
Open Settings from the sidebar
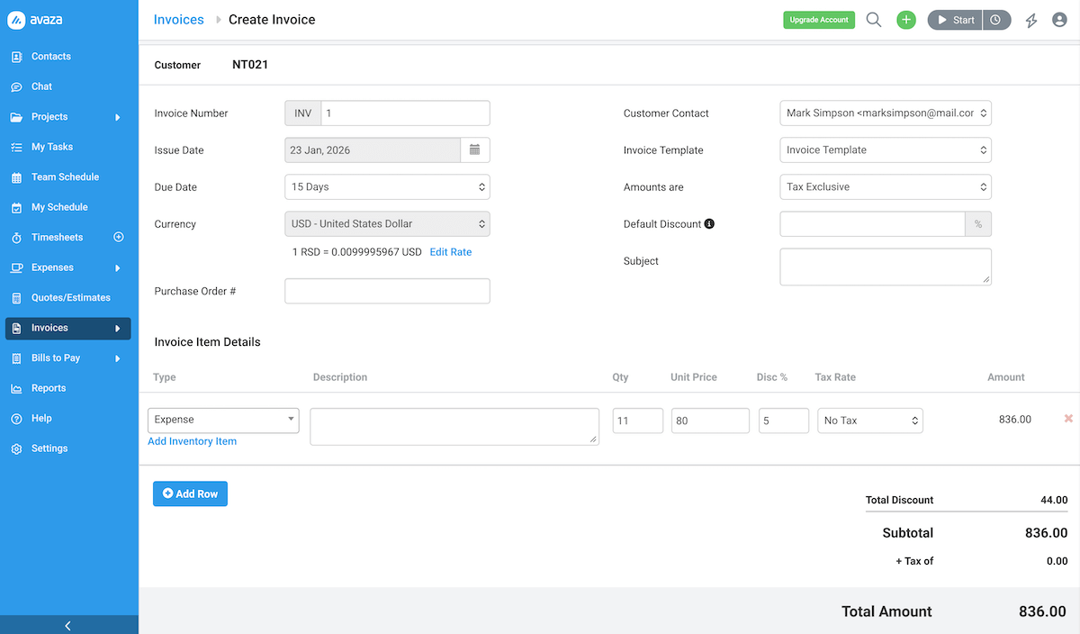[49, 448]
